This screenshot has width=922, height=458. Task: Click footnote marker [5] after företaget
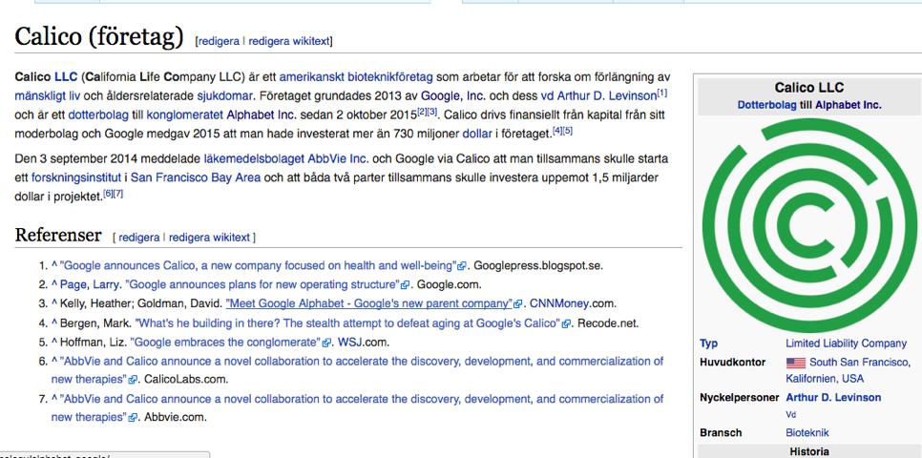coord(568,131)
